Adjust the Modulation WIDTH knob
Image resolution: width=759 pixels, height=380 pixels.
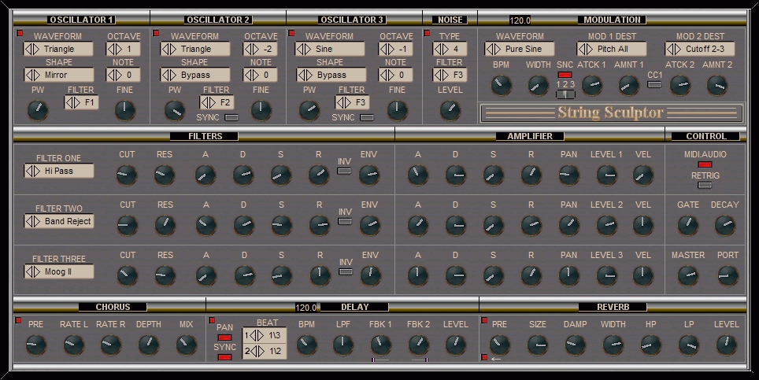coord(538,86)
